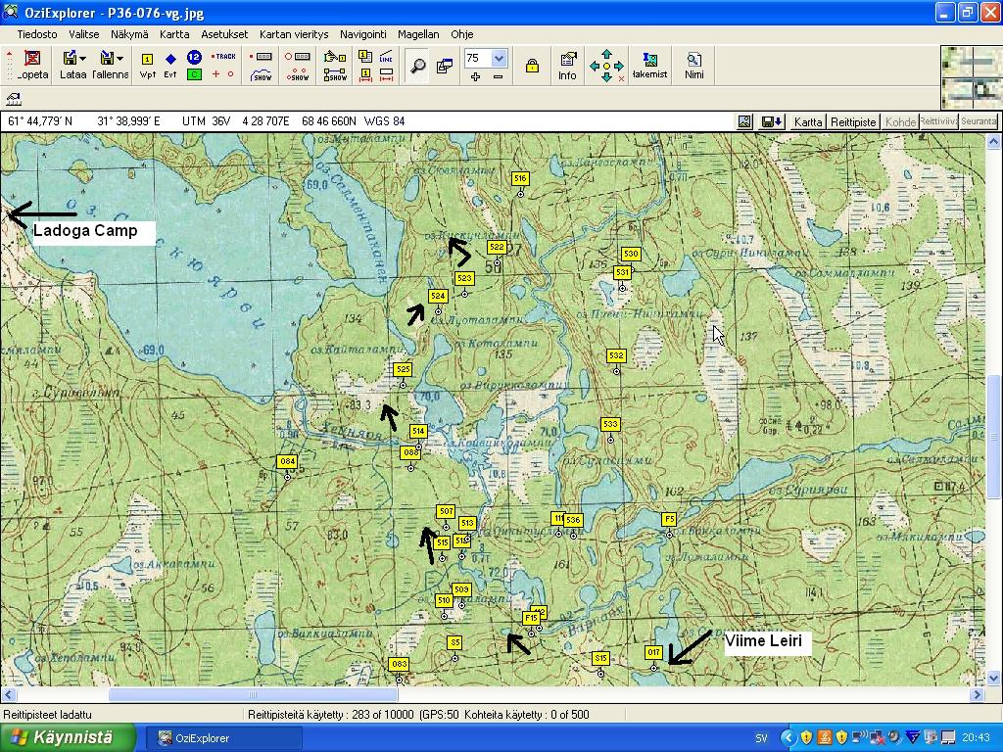Click the Lopeta exit icon
The height and width of the screenshot is (752, 1003).
click(x=32, y=60)
